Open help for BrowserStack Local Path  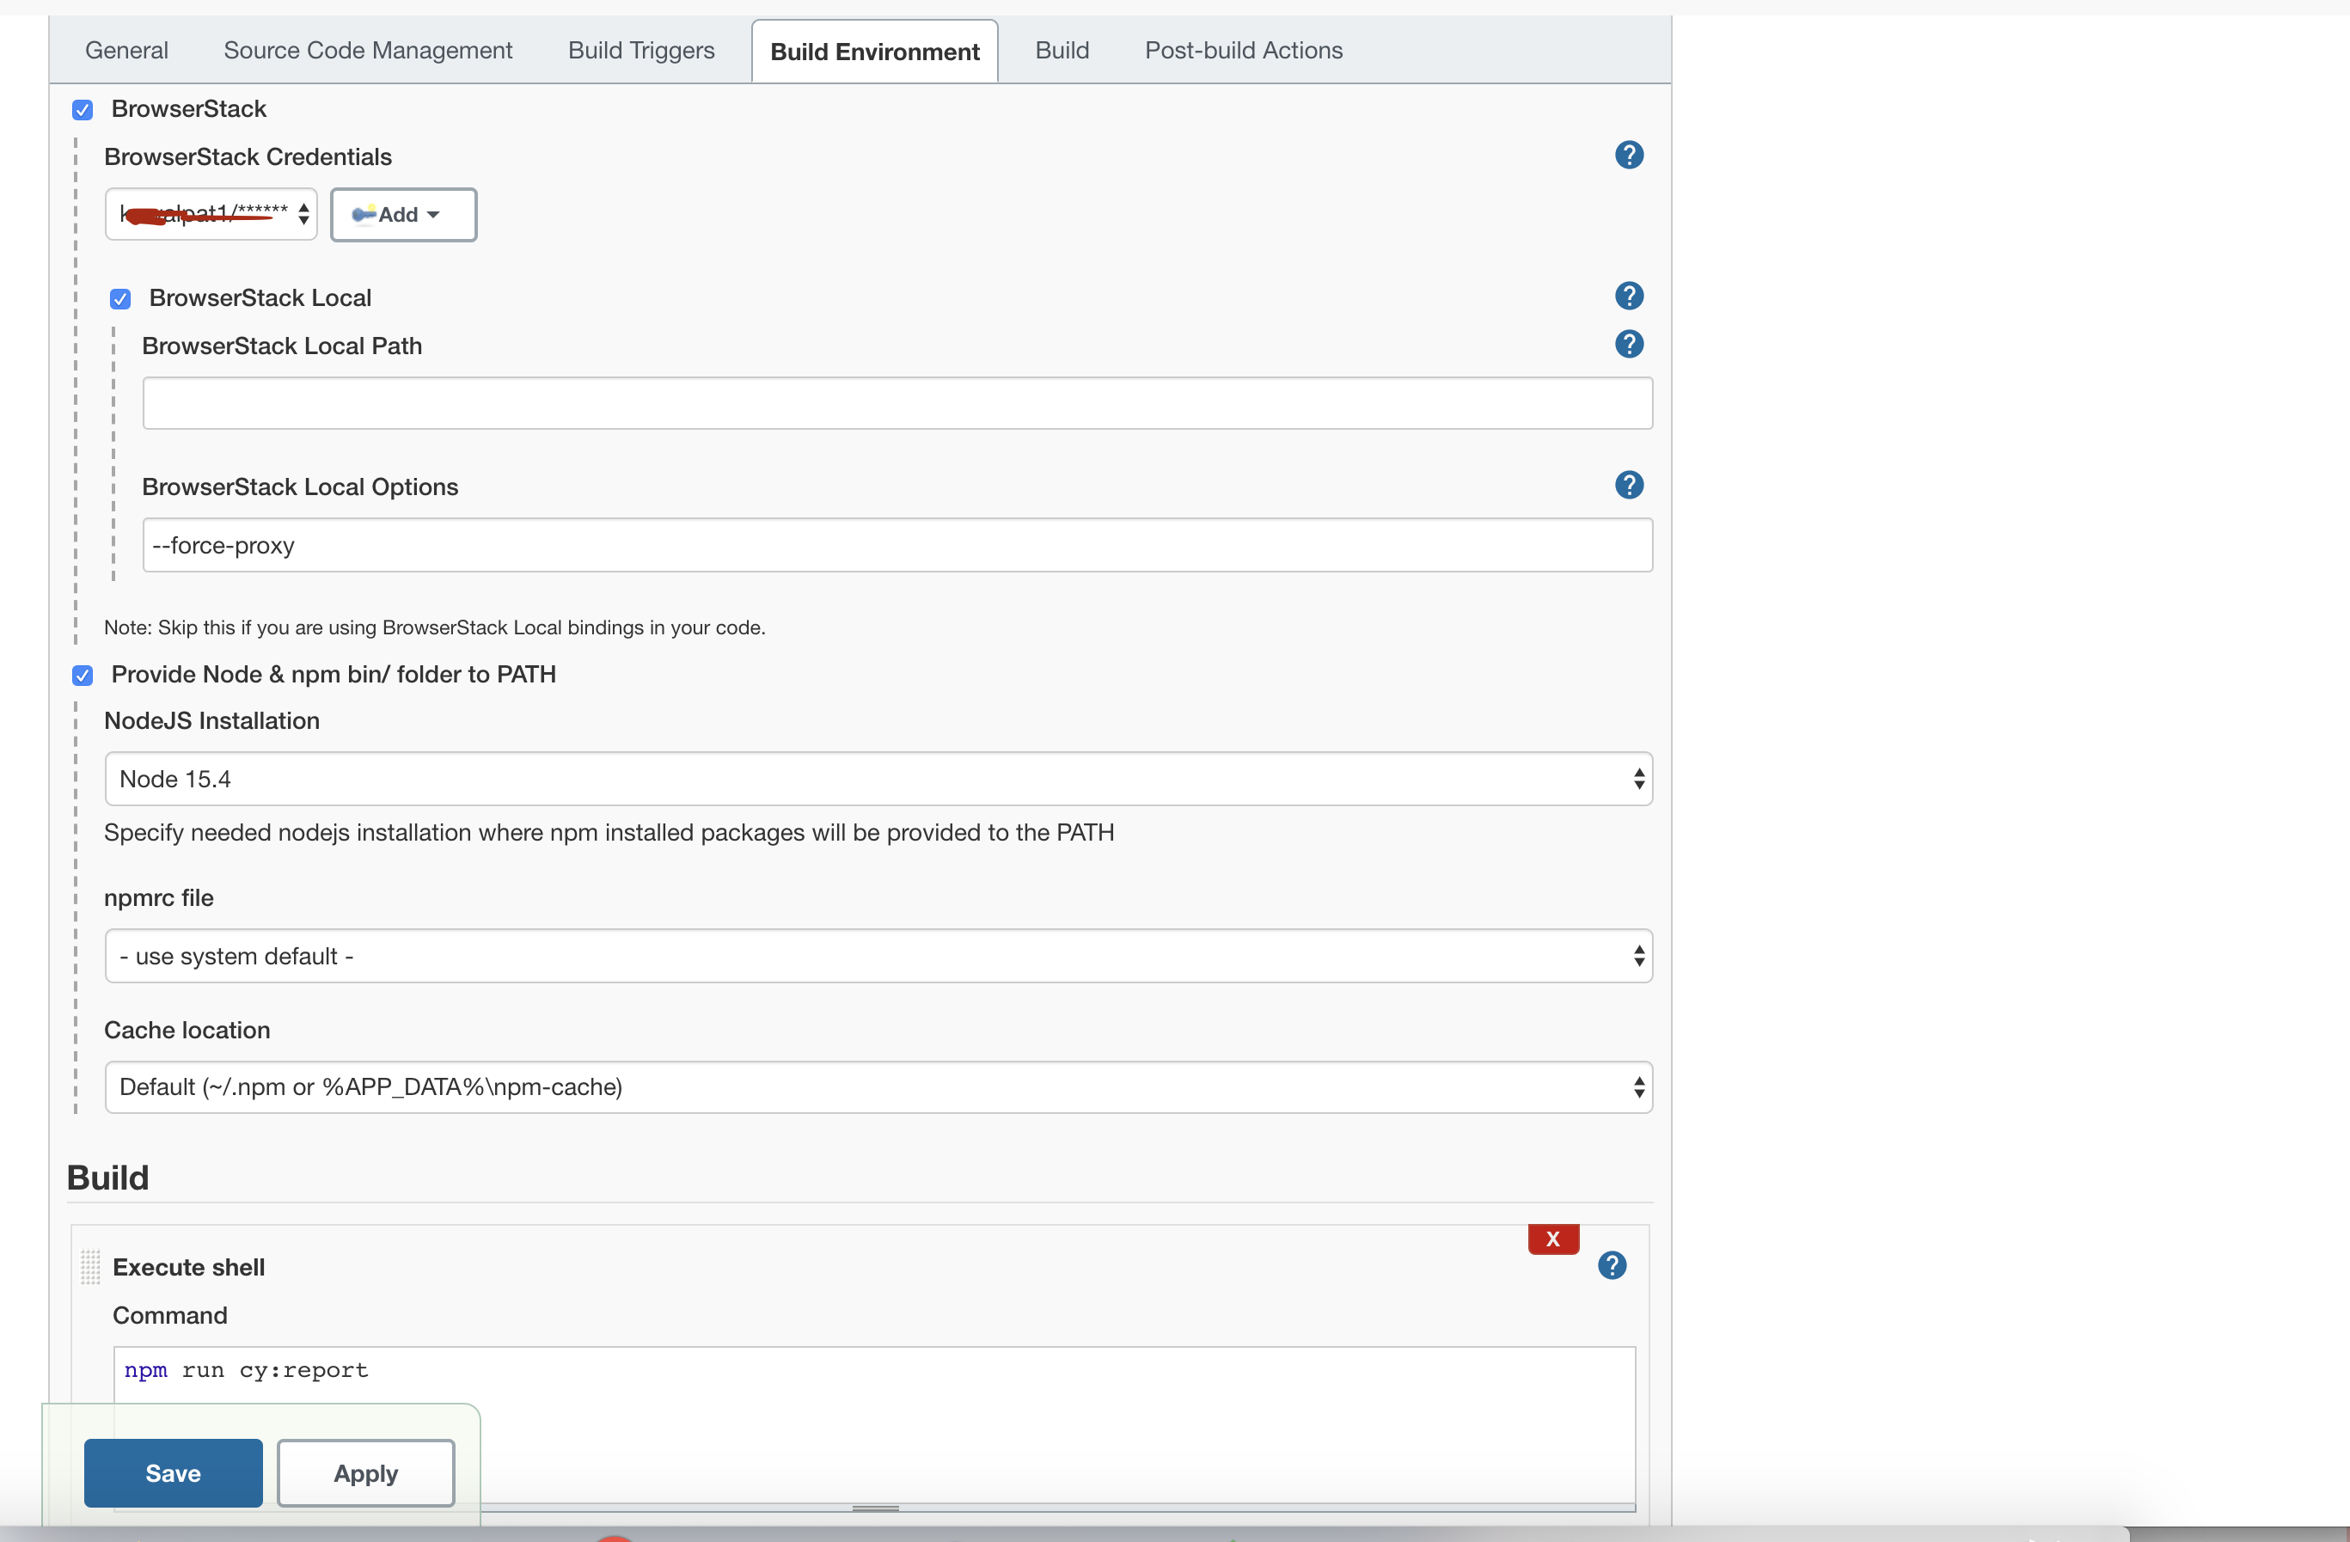click(x=1628, y=345)
